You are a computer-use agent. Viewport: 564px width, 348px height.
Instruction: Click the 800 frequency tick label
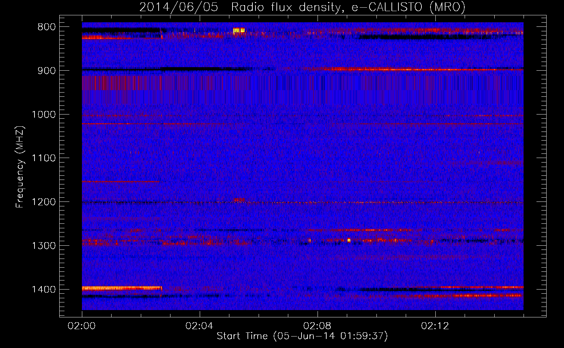(46, 27)
